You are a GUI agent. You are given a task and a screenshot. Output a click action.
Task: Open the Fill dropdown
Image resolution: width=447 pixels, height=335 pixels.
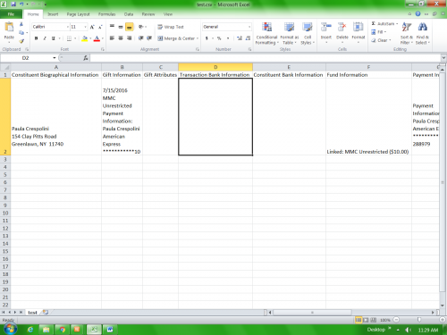pyautogui.click(x=378, y=32)
